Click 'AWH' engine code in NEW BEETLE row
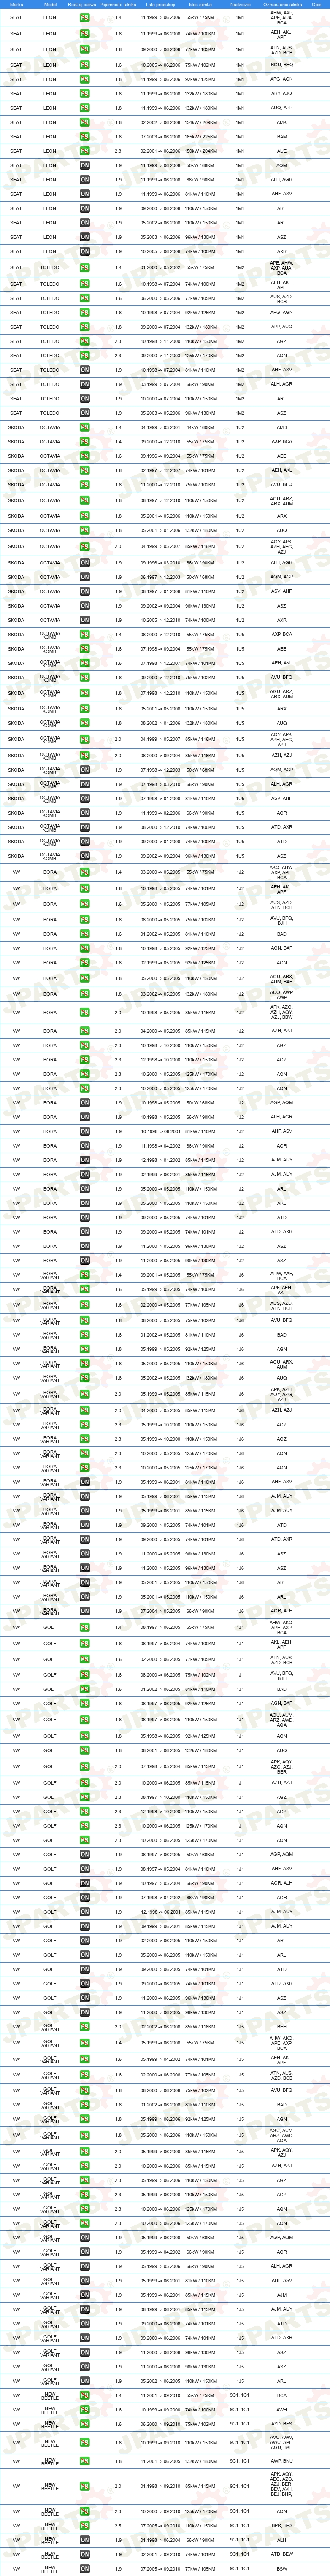 pos(282,2410)
